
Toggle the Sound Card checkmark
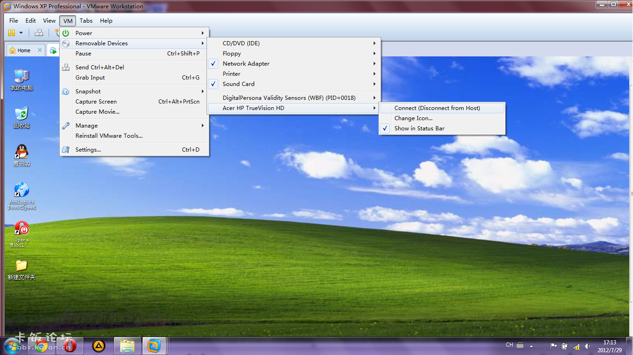coord(213,84)
